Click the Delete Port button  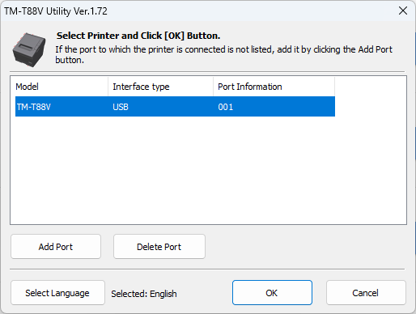click(x=159, y=247)
